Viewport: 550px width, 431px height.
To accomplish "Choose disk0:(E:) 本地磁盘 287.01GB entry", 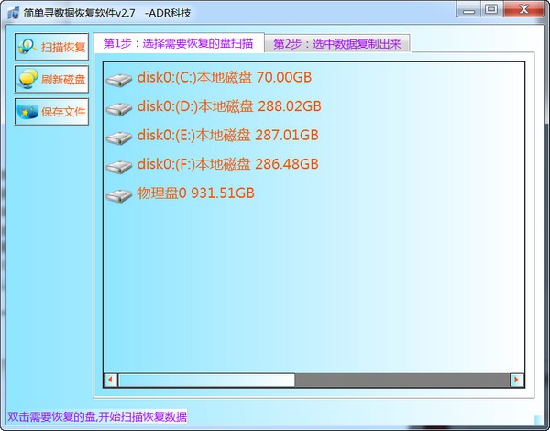I will pyautogui.click(x=227, y=136).
